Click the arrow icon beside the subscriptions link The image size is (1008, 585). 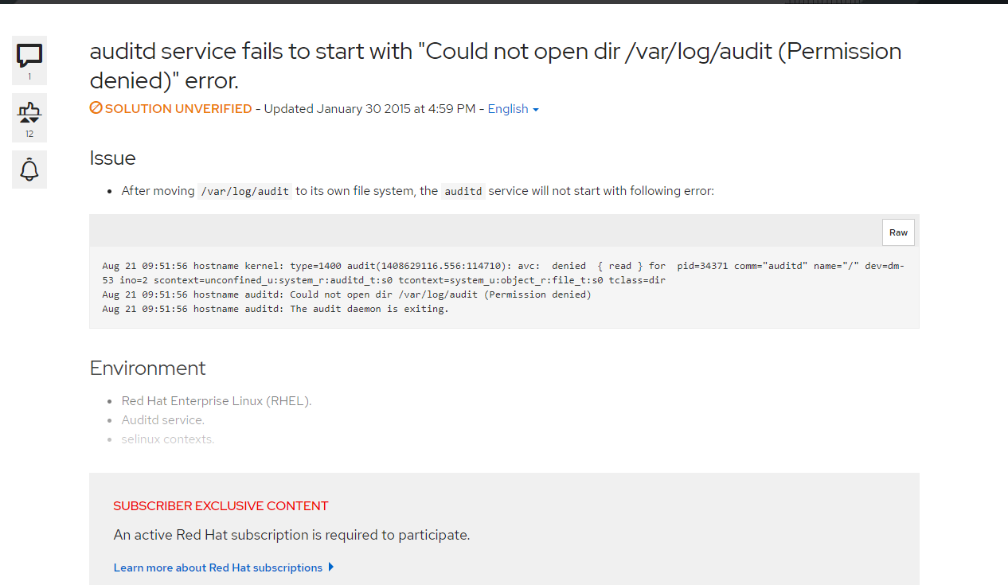point(331,567)
